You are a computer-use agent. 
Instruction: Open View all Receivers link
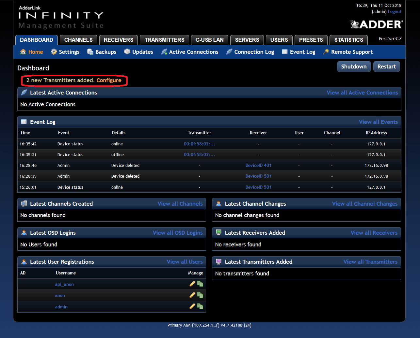point(374,233)
